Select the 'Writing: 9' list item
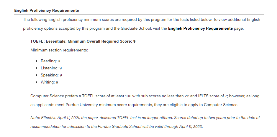277x137 pixels. pyautogui.click(x=50, y=82)
